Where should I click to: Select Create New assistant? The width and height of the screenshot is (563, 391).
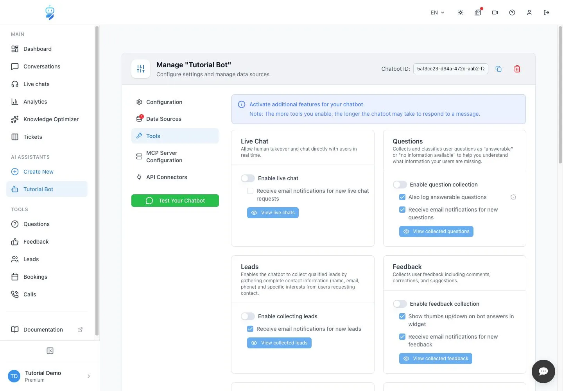tap(47, 172)
